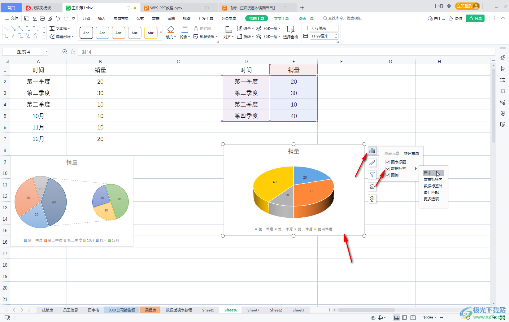
Task: Uncheck the 数据标签 data labels checkbox
Action: (388, 169)
